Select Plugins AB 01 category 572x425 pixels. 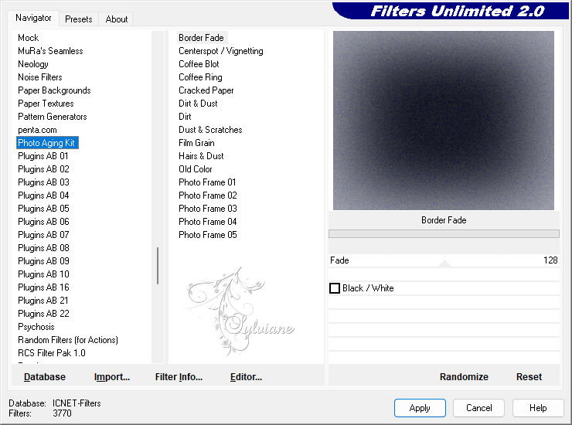pyautogui.click(x=43, y=156)
